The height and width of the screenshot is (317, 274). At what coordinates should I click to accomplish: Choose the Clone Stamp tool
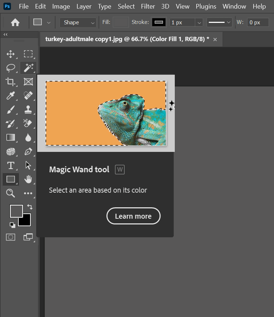[x=28, y=109]
